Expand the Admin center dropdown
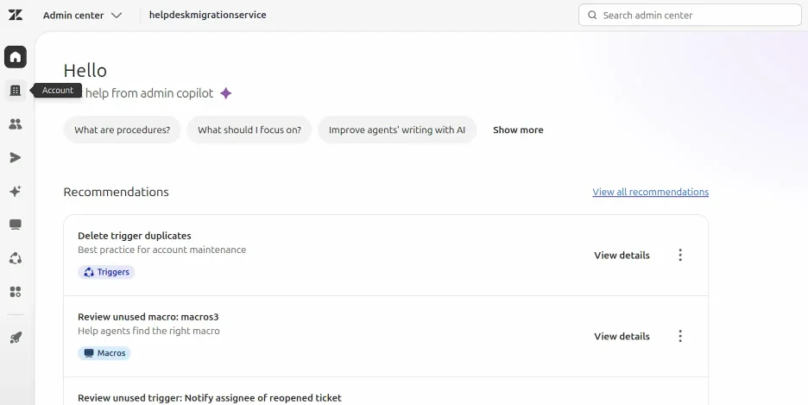Screen dimensions: 808x405 click(x=83, y=15)
